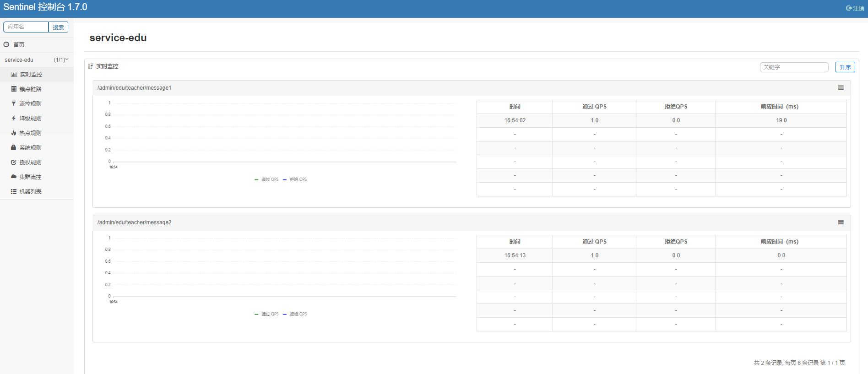
Task: Click the (1/1) machine count label
Action: pyautogui.click(x=59, y=60)
